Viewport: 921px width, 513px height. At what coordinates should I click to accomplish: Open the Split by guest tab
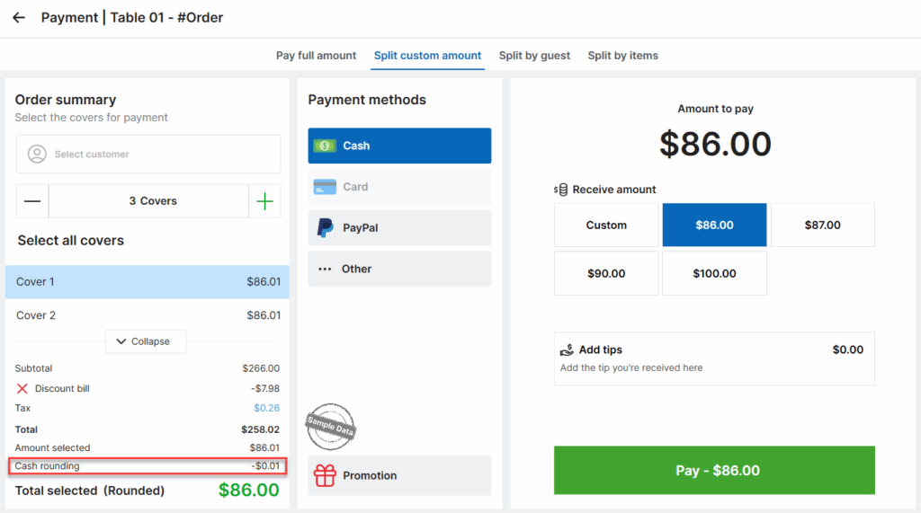534,56
